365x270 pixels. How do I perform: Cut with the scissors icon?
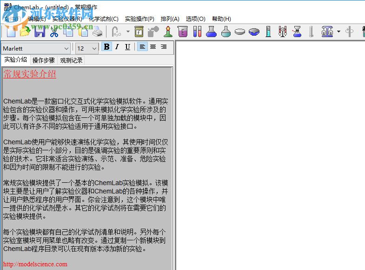pos(54,32)
